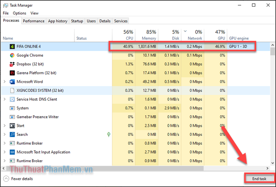Sort by GPU engine column header

pyautogui.click(x=239, y=38)
